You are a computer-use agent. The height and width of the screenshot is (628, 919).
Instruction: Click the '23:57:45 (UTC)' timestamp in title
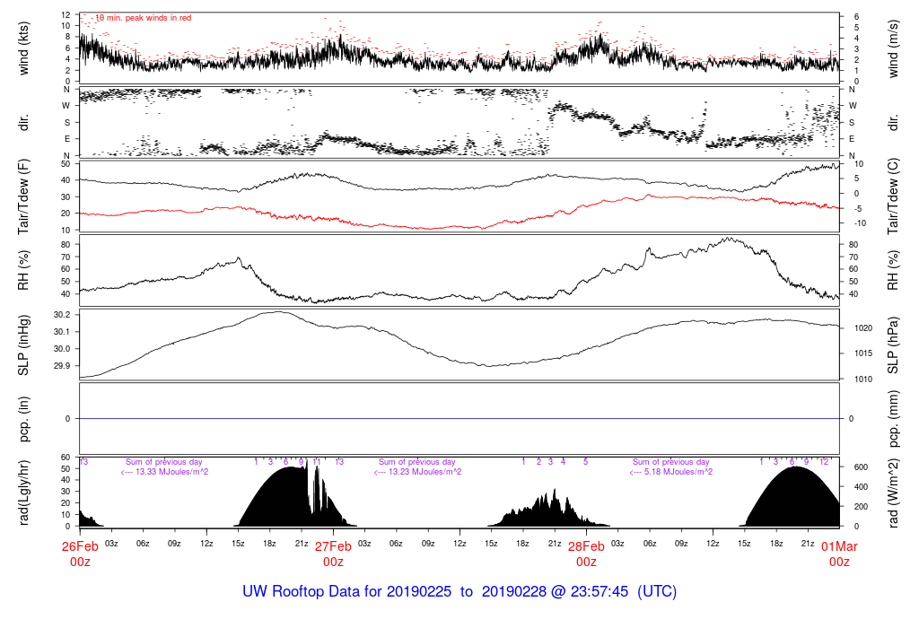click(624, 591)
